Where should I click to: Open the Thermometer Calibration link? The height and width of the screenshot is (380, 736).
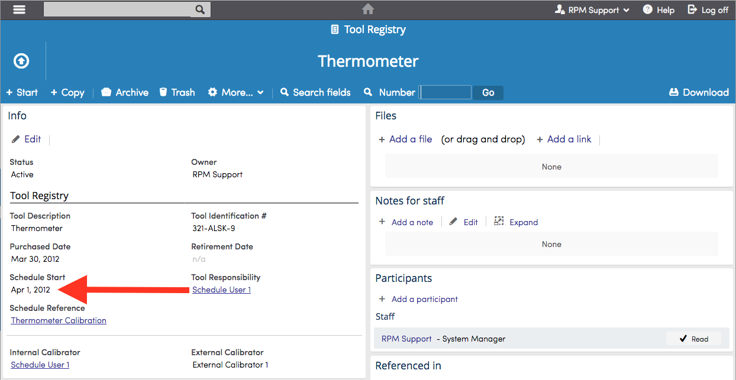click(59, 320)
